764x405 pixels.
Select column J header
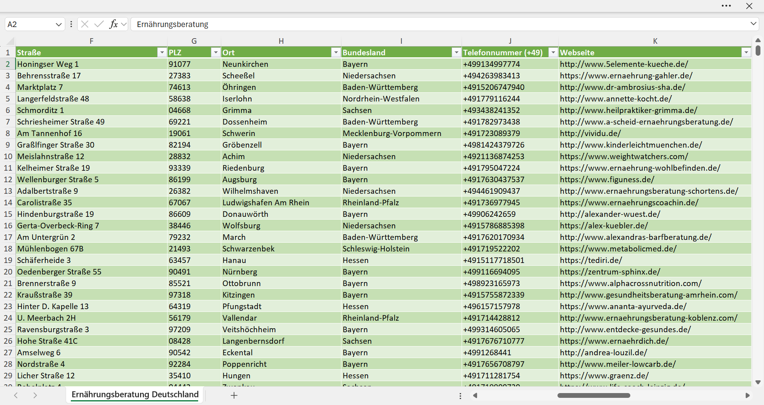[x=510, y=41]
